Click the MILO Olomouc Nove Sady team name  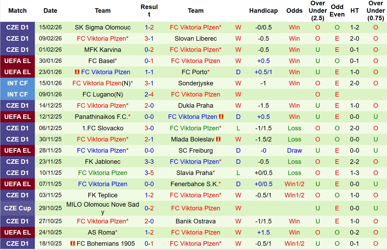(102, 208)
